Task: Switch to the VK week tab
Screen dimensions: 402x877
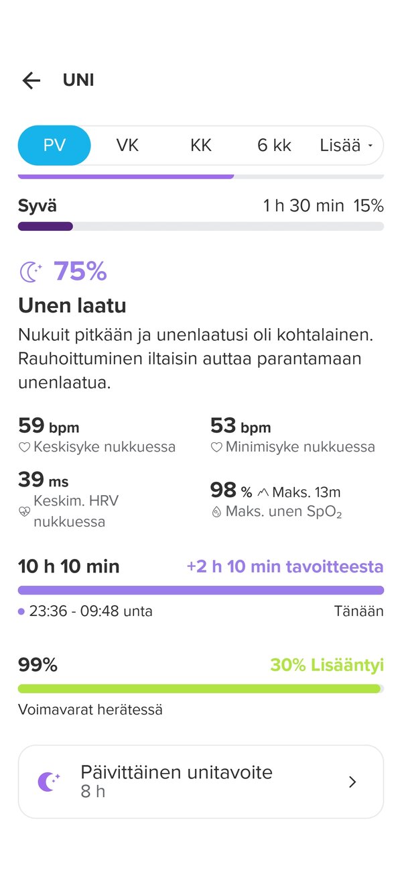Action: tap(127, 146)
